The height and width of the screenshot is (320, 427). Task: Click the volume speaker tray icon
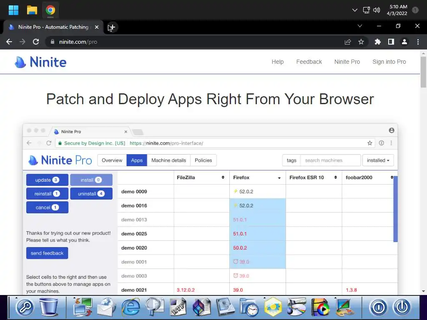[x=377, y=10]
